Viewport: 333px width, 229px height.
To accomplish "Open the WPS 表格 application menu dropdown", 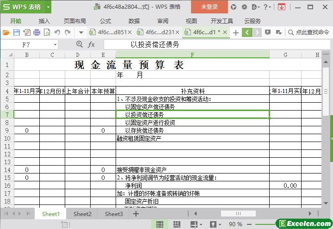I will (49, 7).
